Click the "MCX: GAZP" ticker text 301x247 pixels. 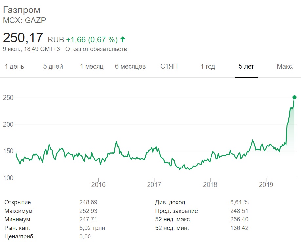pos(24,20)
